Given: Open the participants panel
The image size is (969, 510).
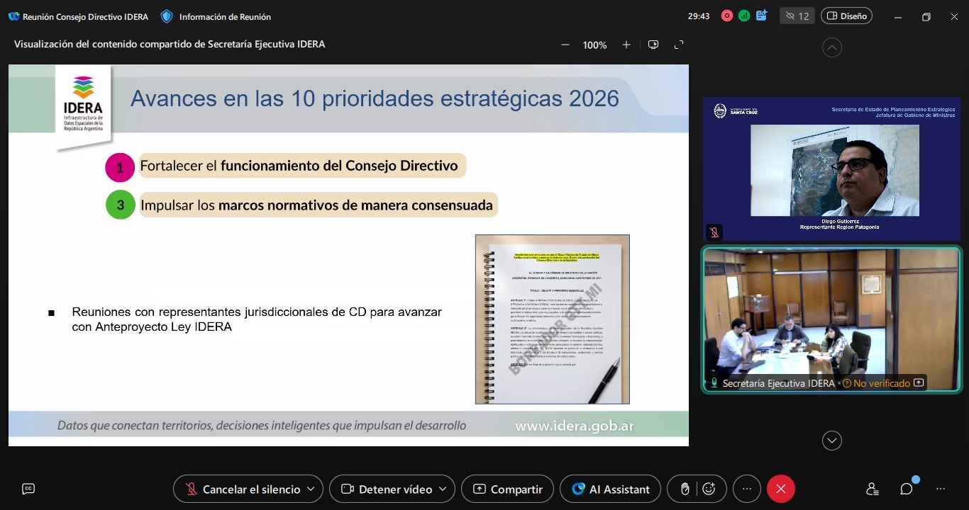Looking at the screenshot, I should [872, 489].
